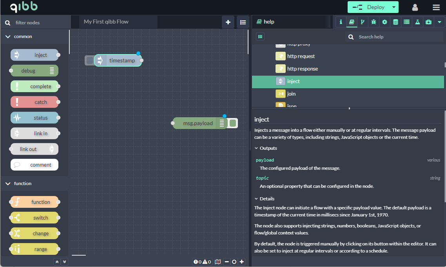Image resolution: width=446 pixels, height=267 pixels.
Task: Open the medkit icon sidebar tab
Action: [x=429, y=22]
